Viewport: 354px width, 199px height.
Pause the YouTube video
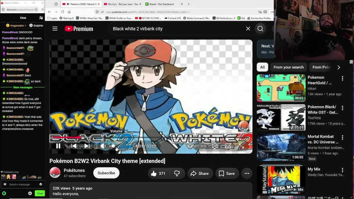coord(58,146)
